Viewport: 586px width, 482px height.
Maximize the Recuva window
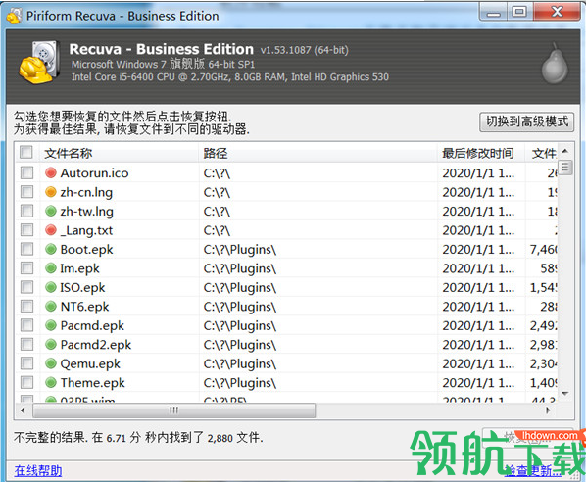coord(519,12)
